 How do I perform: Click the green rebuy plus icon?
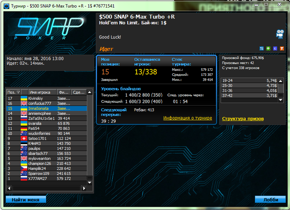[x=268, y=48]
